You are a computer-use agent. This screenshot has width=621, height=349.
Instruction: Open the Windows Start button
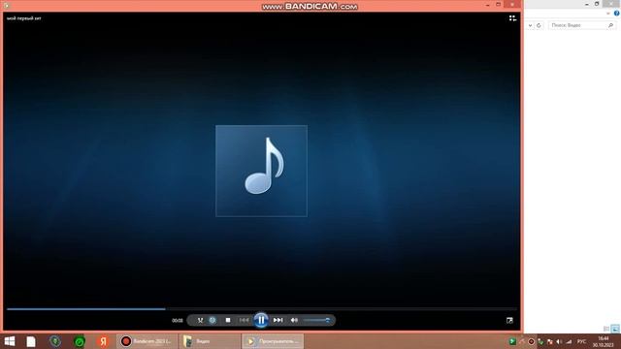10,341
